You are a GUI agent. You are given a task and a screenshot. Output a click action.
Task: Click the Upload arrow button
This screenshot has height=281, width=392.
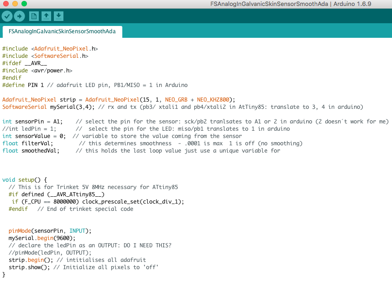coord(19,16)
